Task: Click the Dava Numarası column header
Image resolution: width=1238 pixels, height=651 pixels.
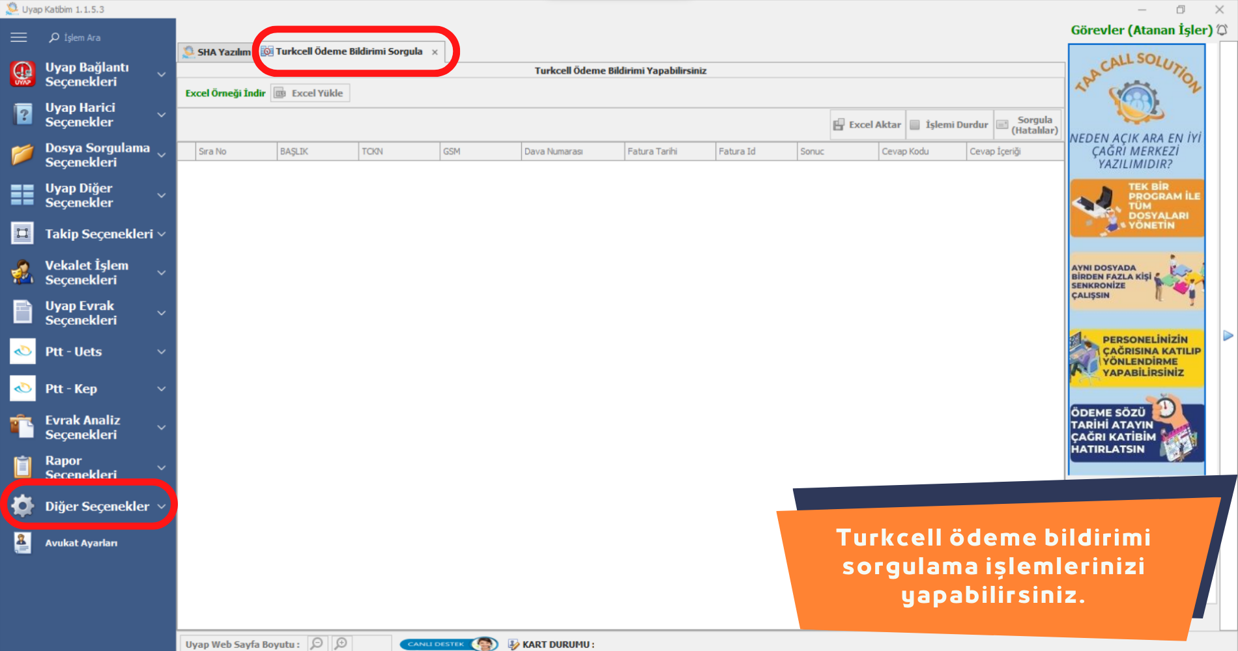Action: (x=573, y=151)
